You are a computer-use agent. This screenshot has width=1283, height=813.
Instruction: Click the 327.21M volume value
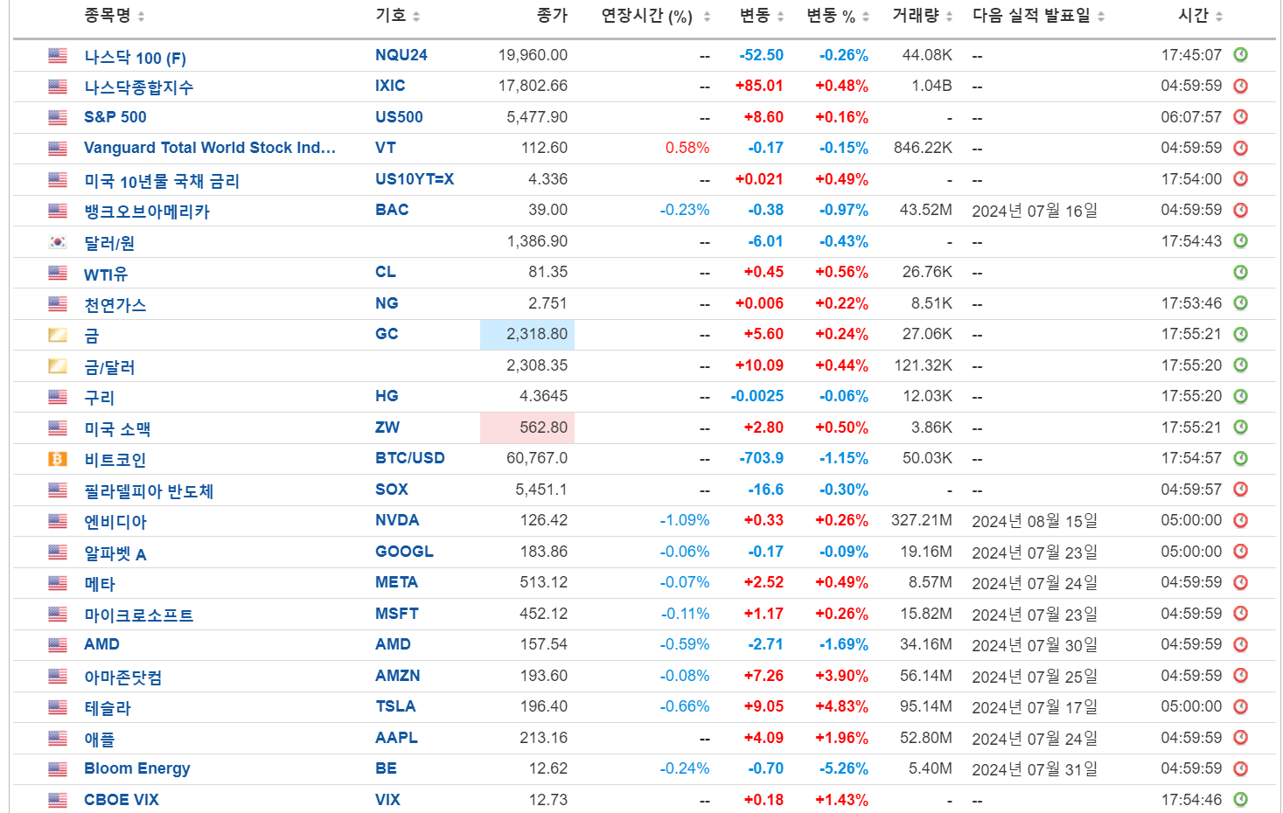click(x=922, y=520)
